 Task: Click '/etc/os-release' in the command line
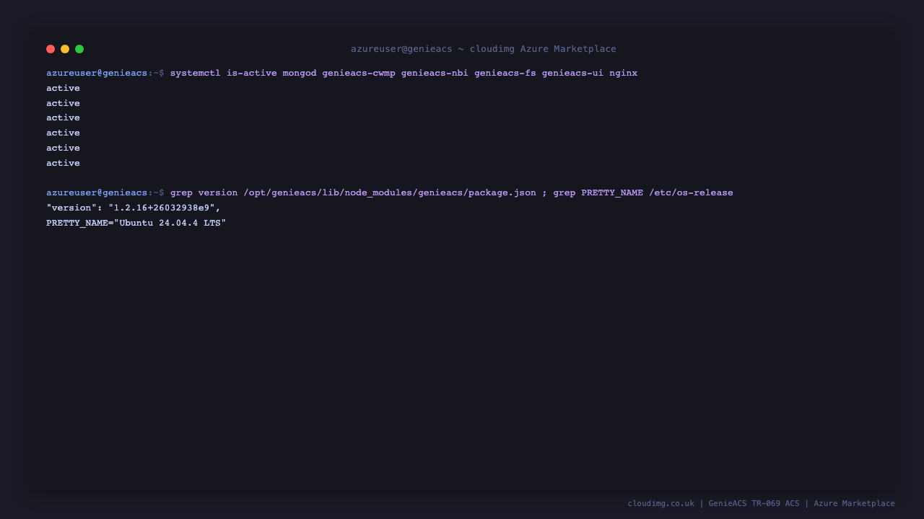coord(691,192)
